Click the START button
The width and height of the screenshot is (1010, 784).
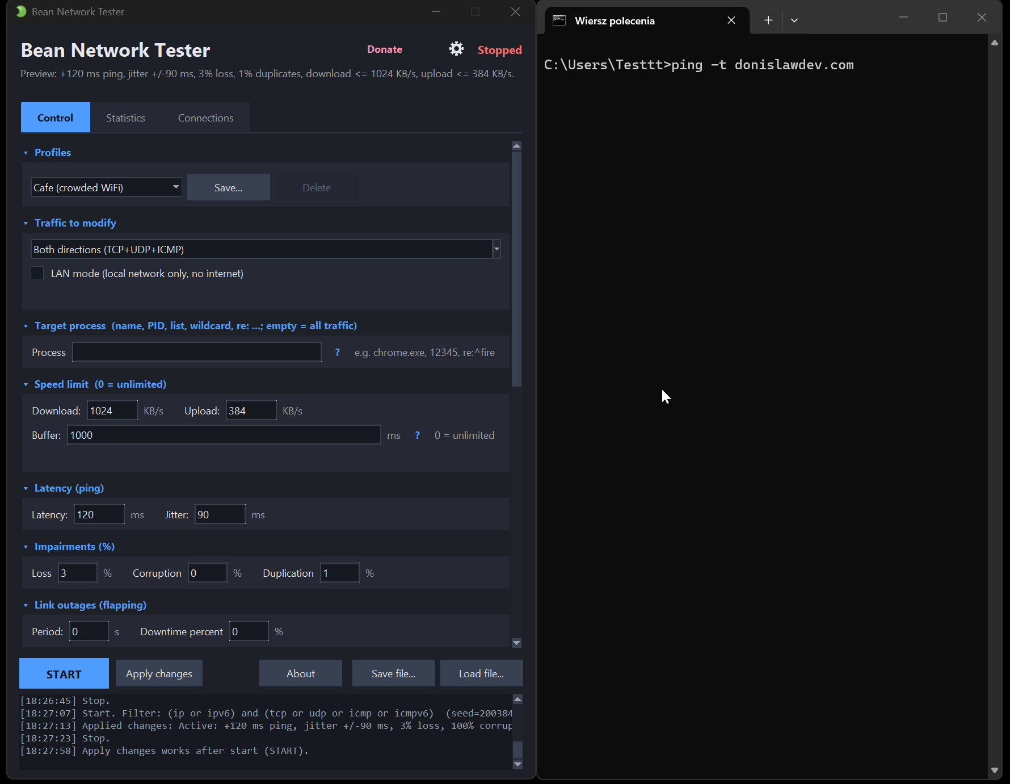tap(64, 674)
